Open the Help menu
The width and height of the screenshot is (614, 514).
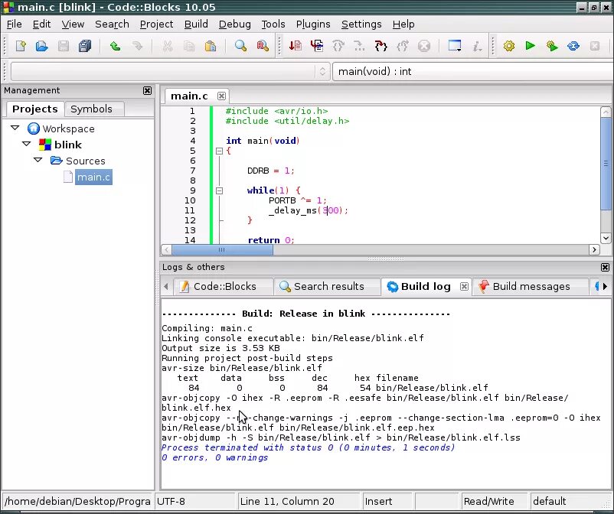pyautogui.click(x=403, y=24)
